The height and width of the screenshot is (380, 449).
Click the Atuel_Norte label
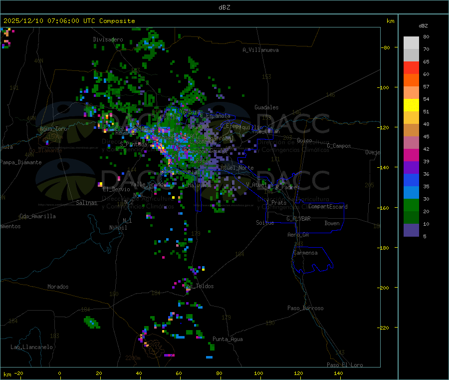point(237,168)
